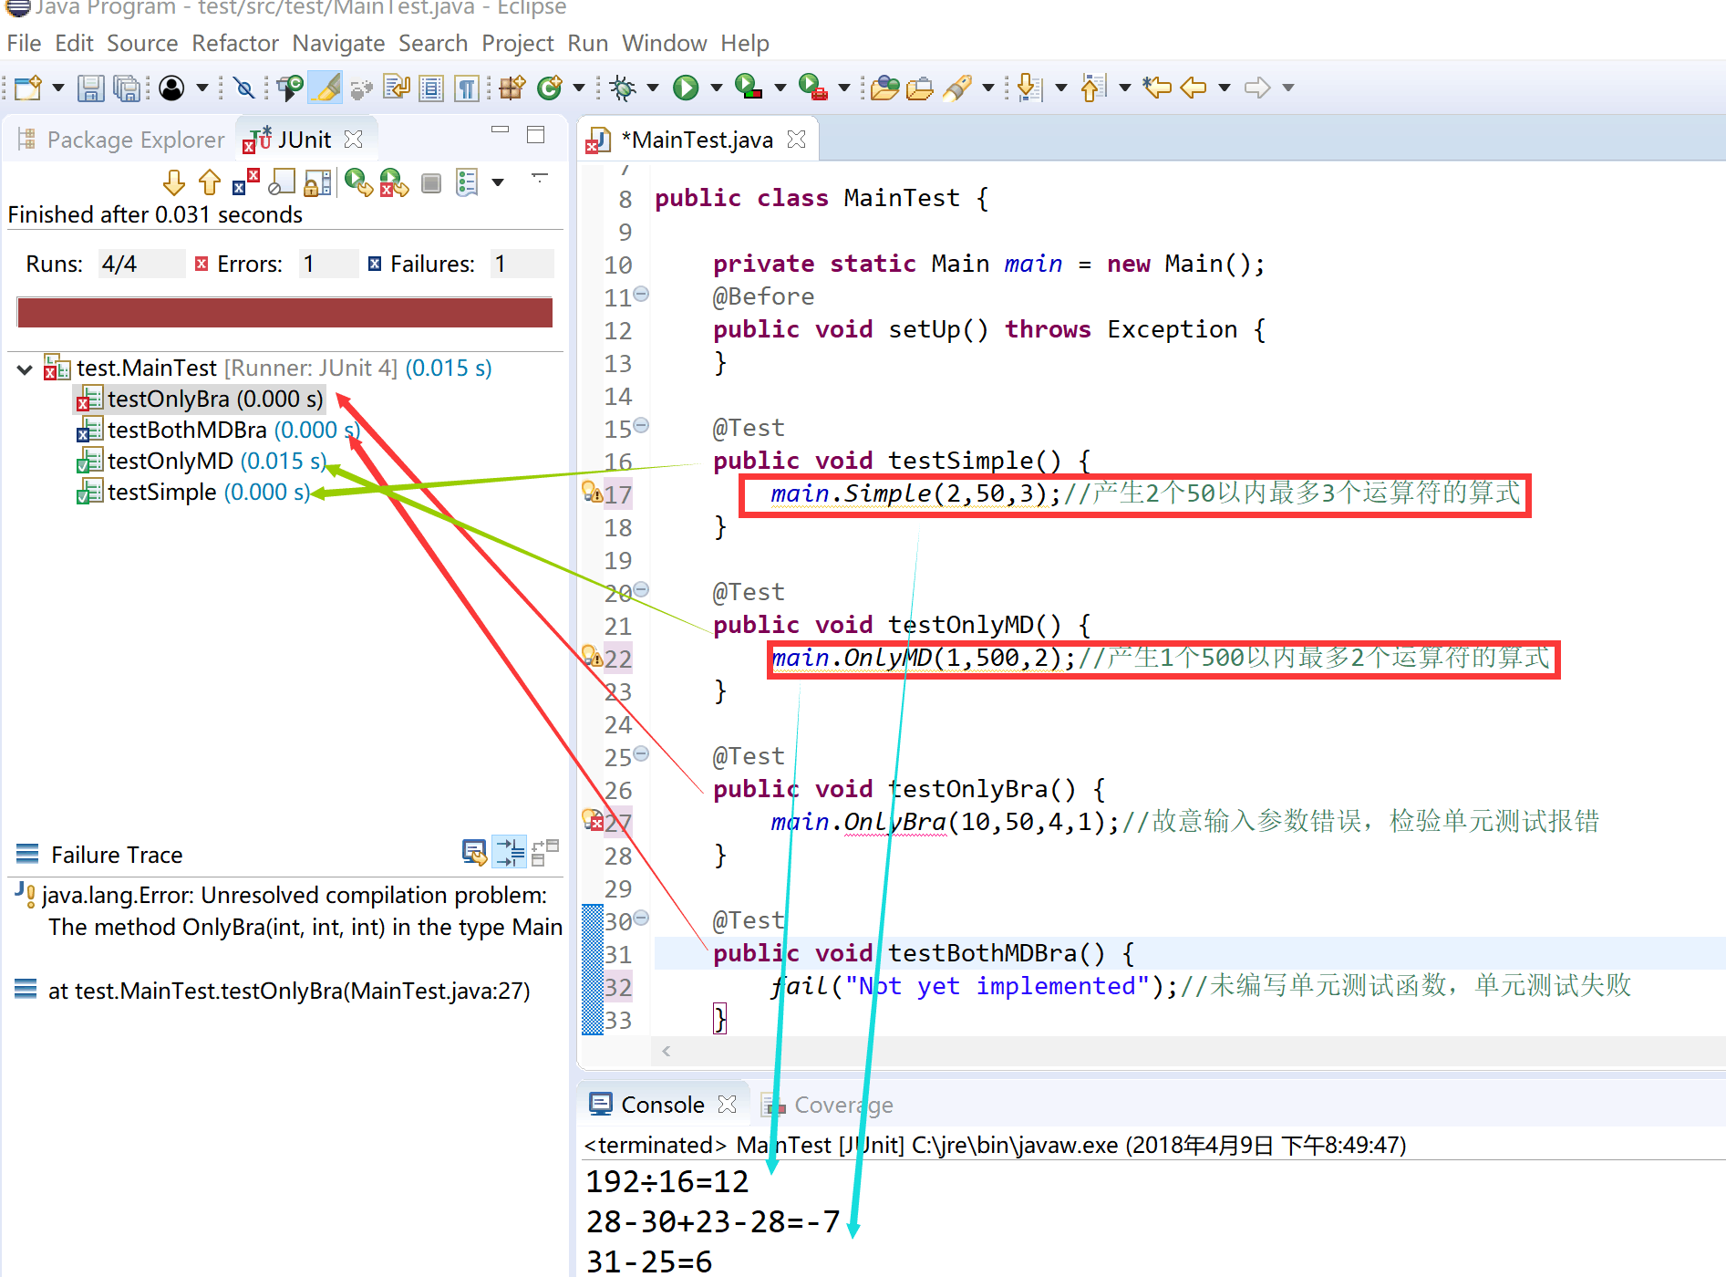Click the Debug bug icon

(x=624, y=88)
